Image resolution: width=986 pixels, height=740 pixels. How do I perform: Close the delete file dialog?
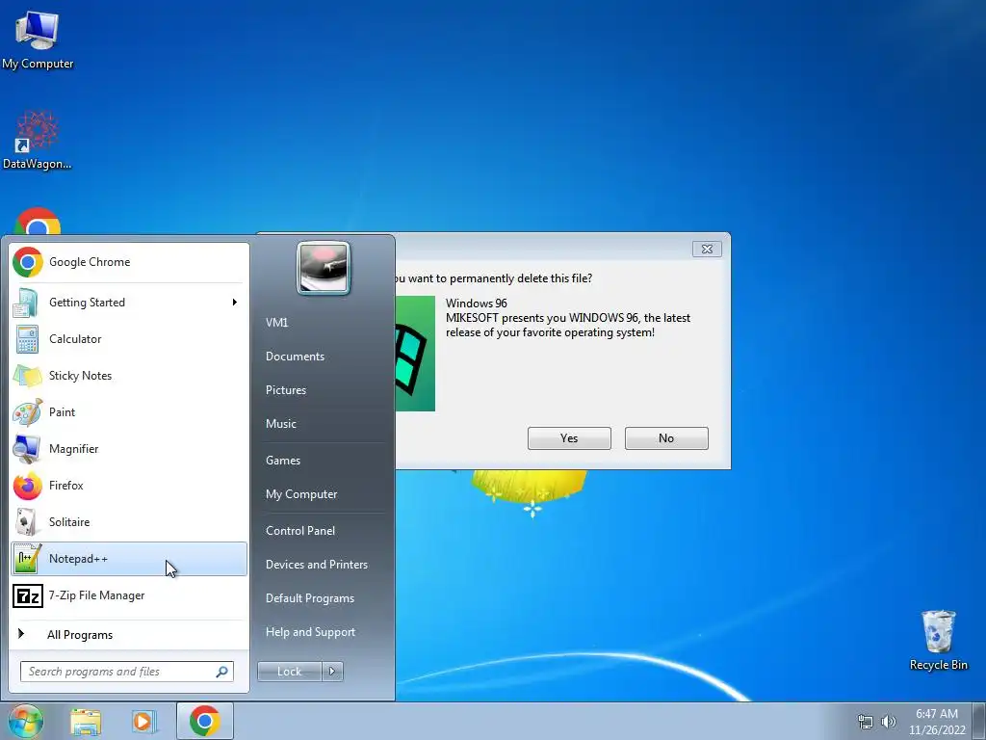point(707,250)
